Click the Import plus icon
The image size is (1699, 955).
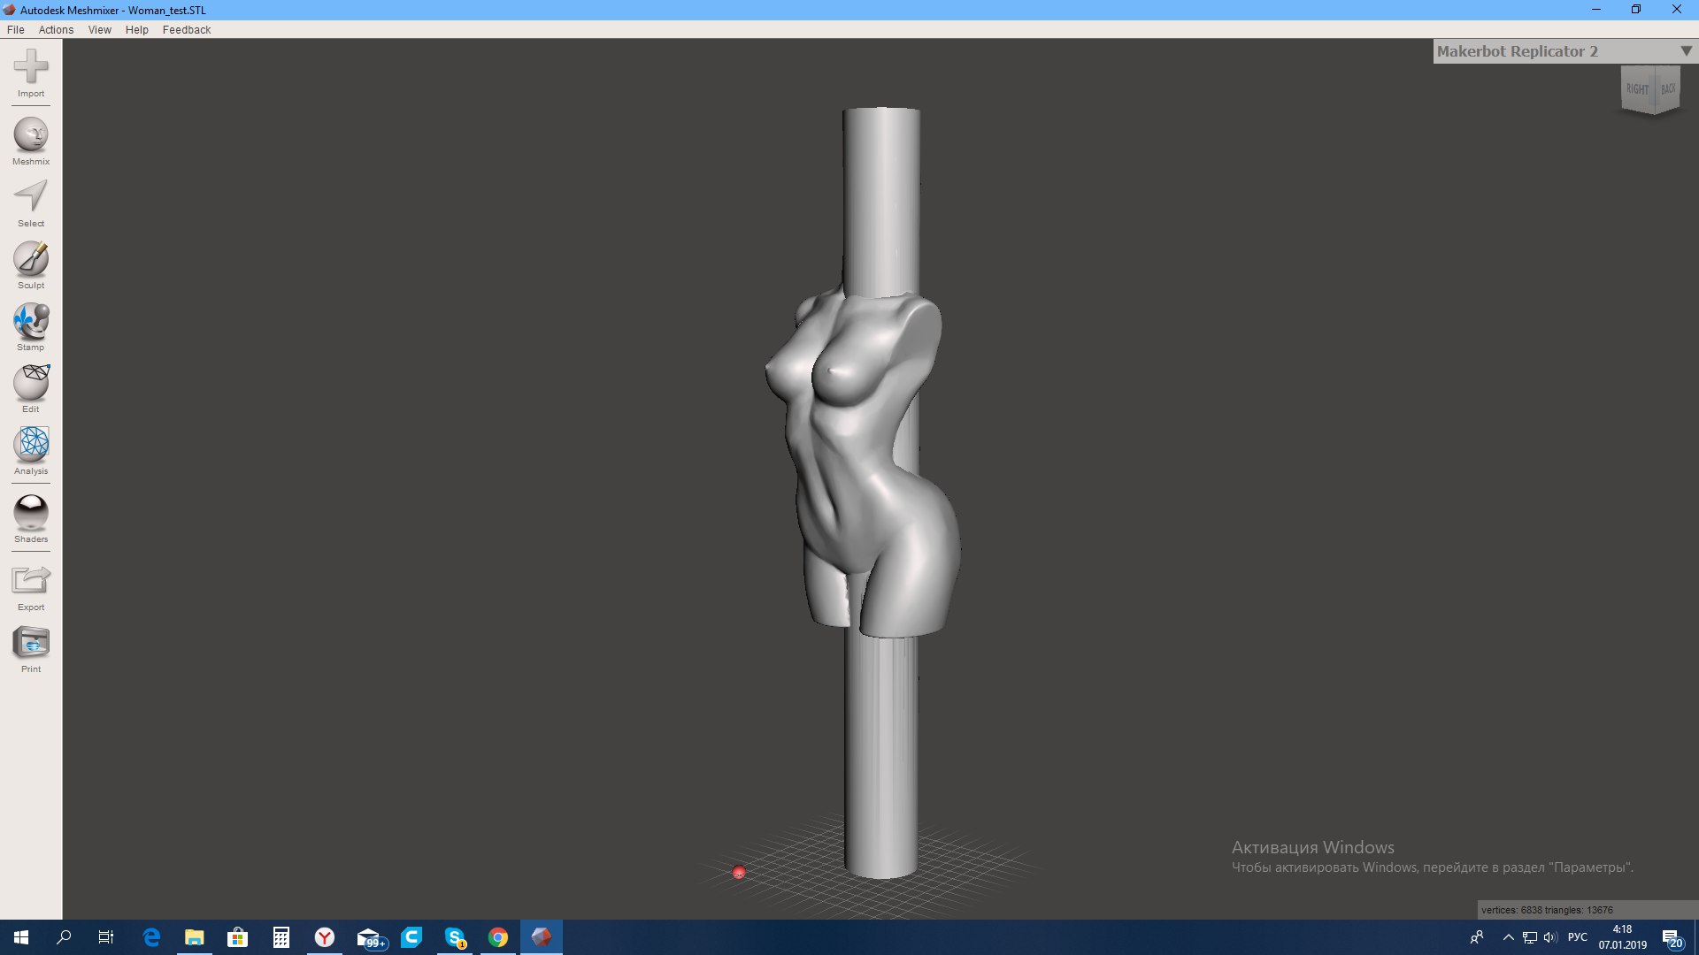click(x=31, y=66)
